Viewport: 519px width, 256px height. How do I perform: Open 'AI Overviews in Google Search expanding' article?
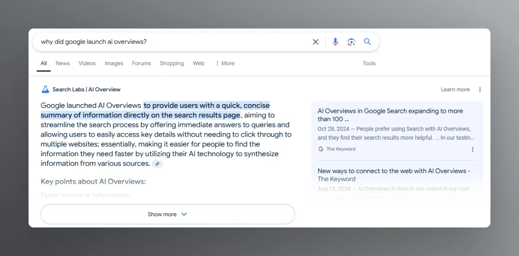(x=390, y=115)
